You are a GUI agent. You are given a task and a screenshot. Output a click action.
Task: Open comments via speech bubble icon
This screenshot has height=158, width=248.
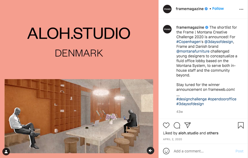(x=177, y=125)
